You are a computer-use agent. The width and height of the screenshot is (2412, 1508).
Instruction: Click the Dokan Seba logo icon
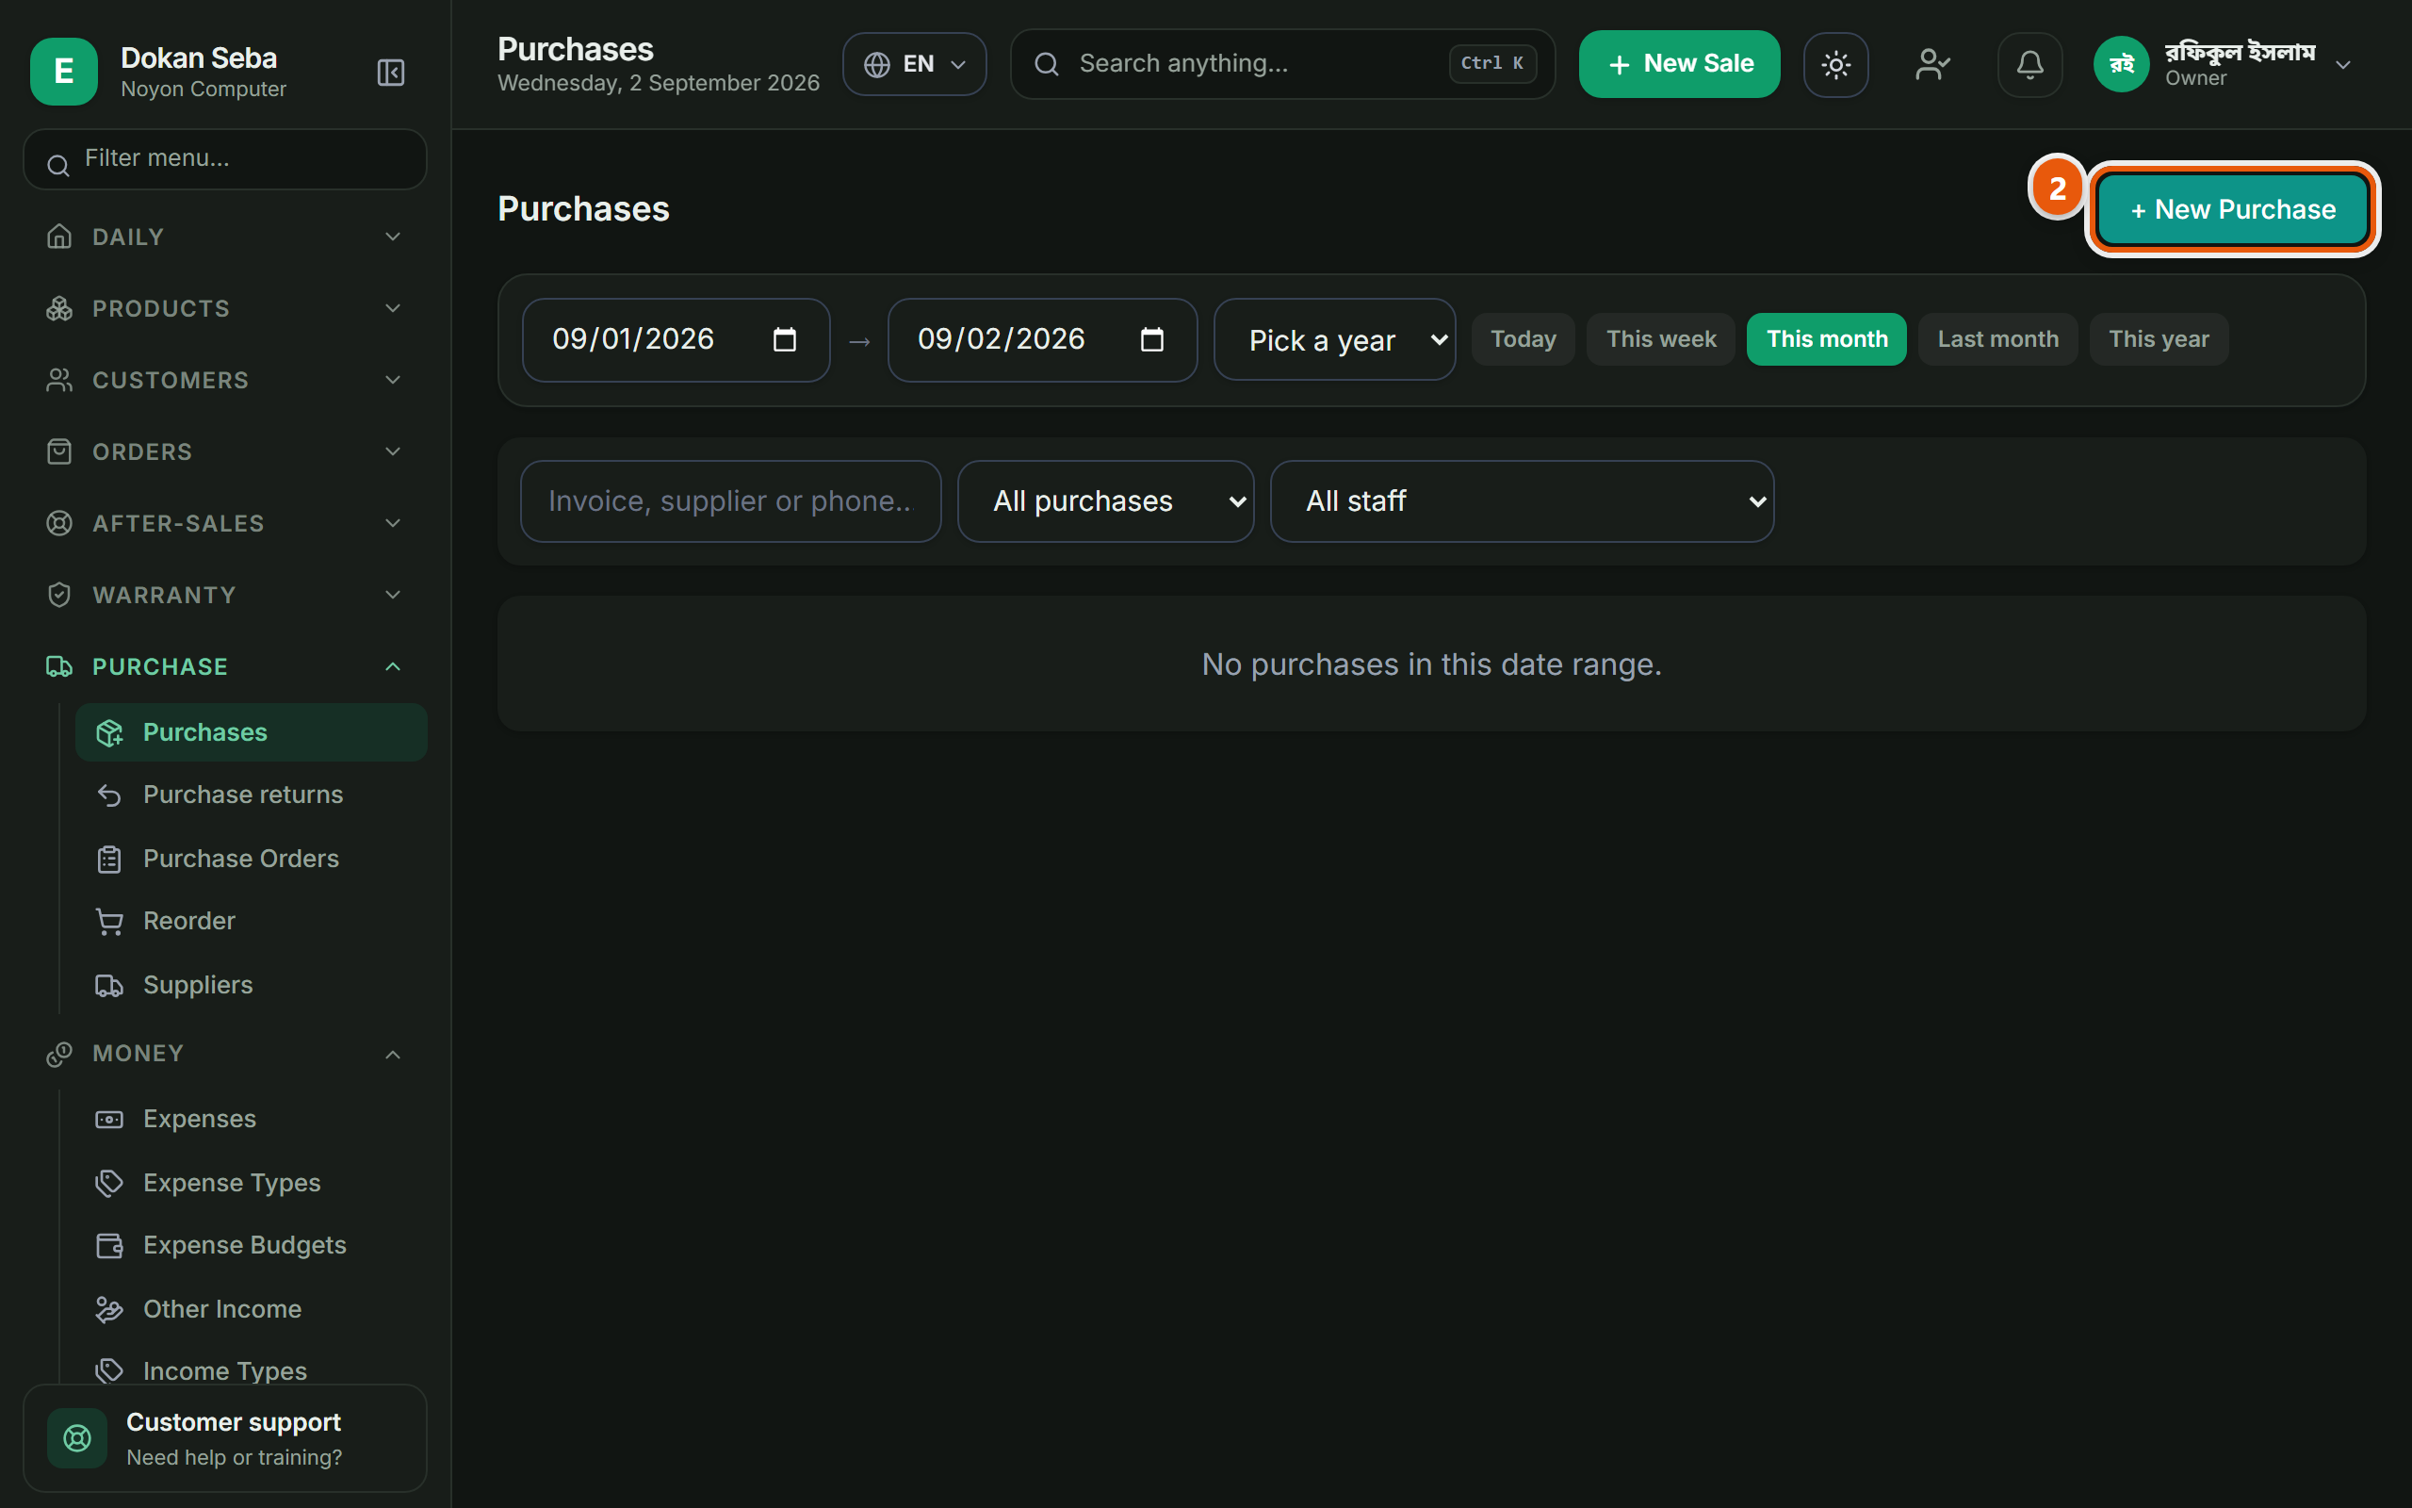point(64,72)
